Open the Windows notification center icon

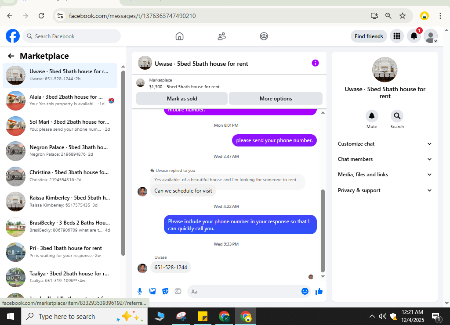click(436, 316)
